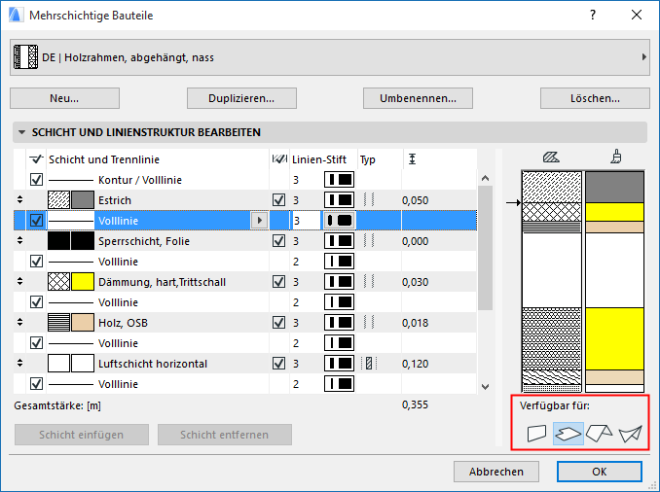This screenshot has width=660, height=492.
Task: Click the composite structure icon beside DE | Holzrahmen
Action: [25, 57]
